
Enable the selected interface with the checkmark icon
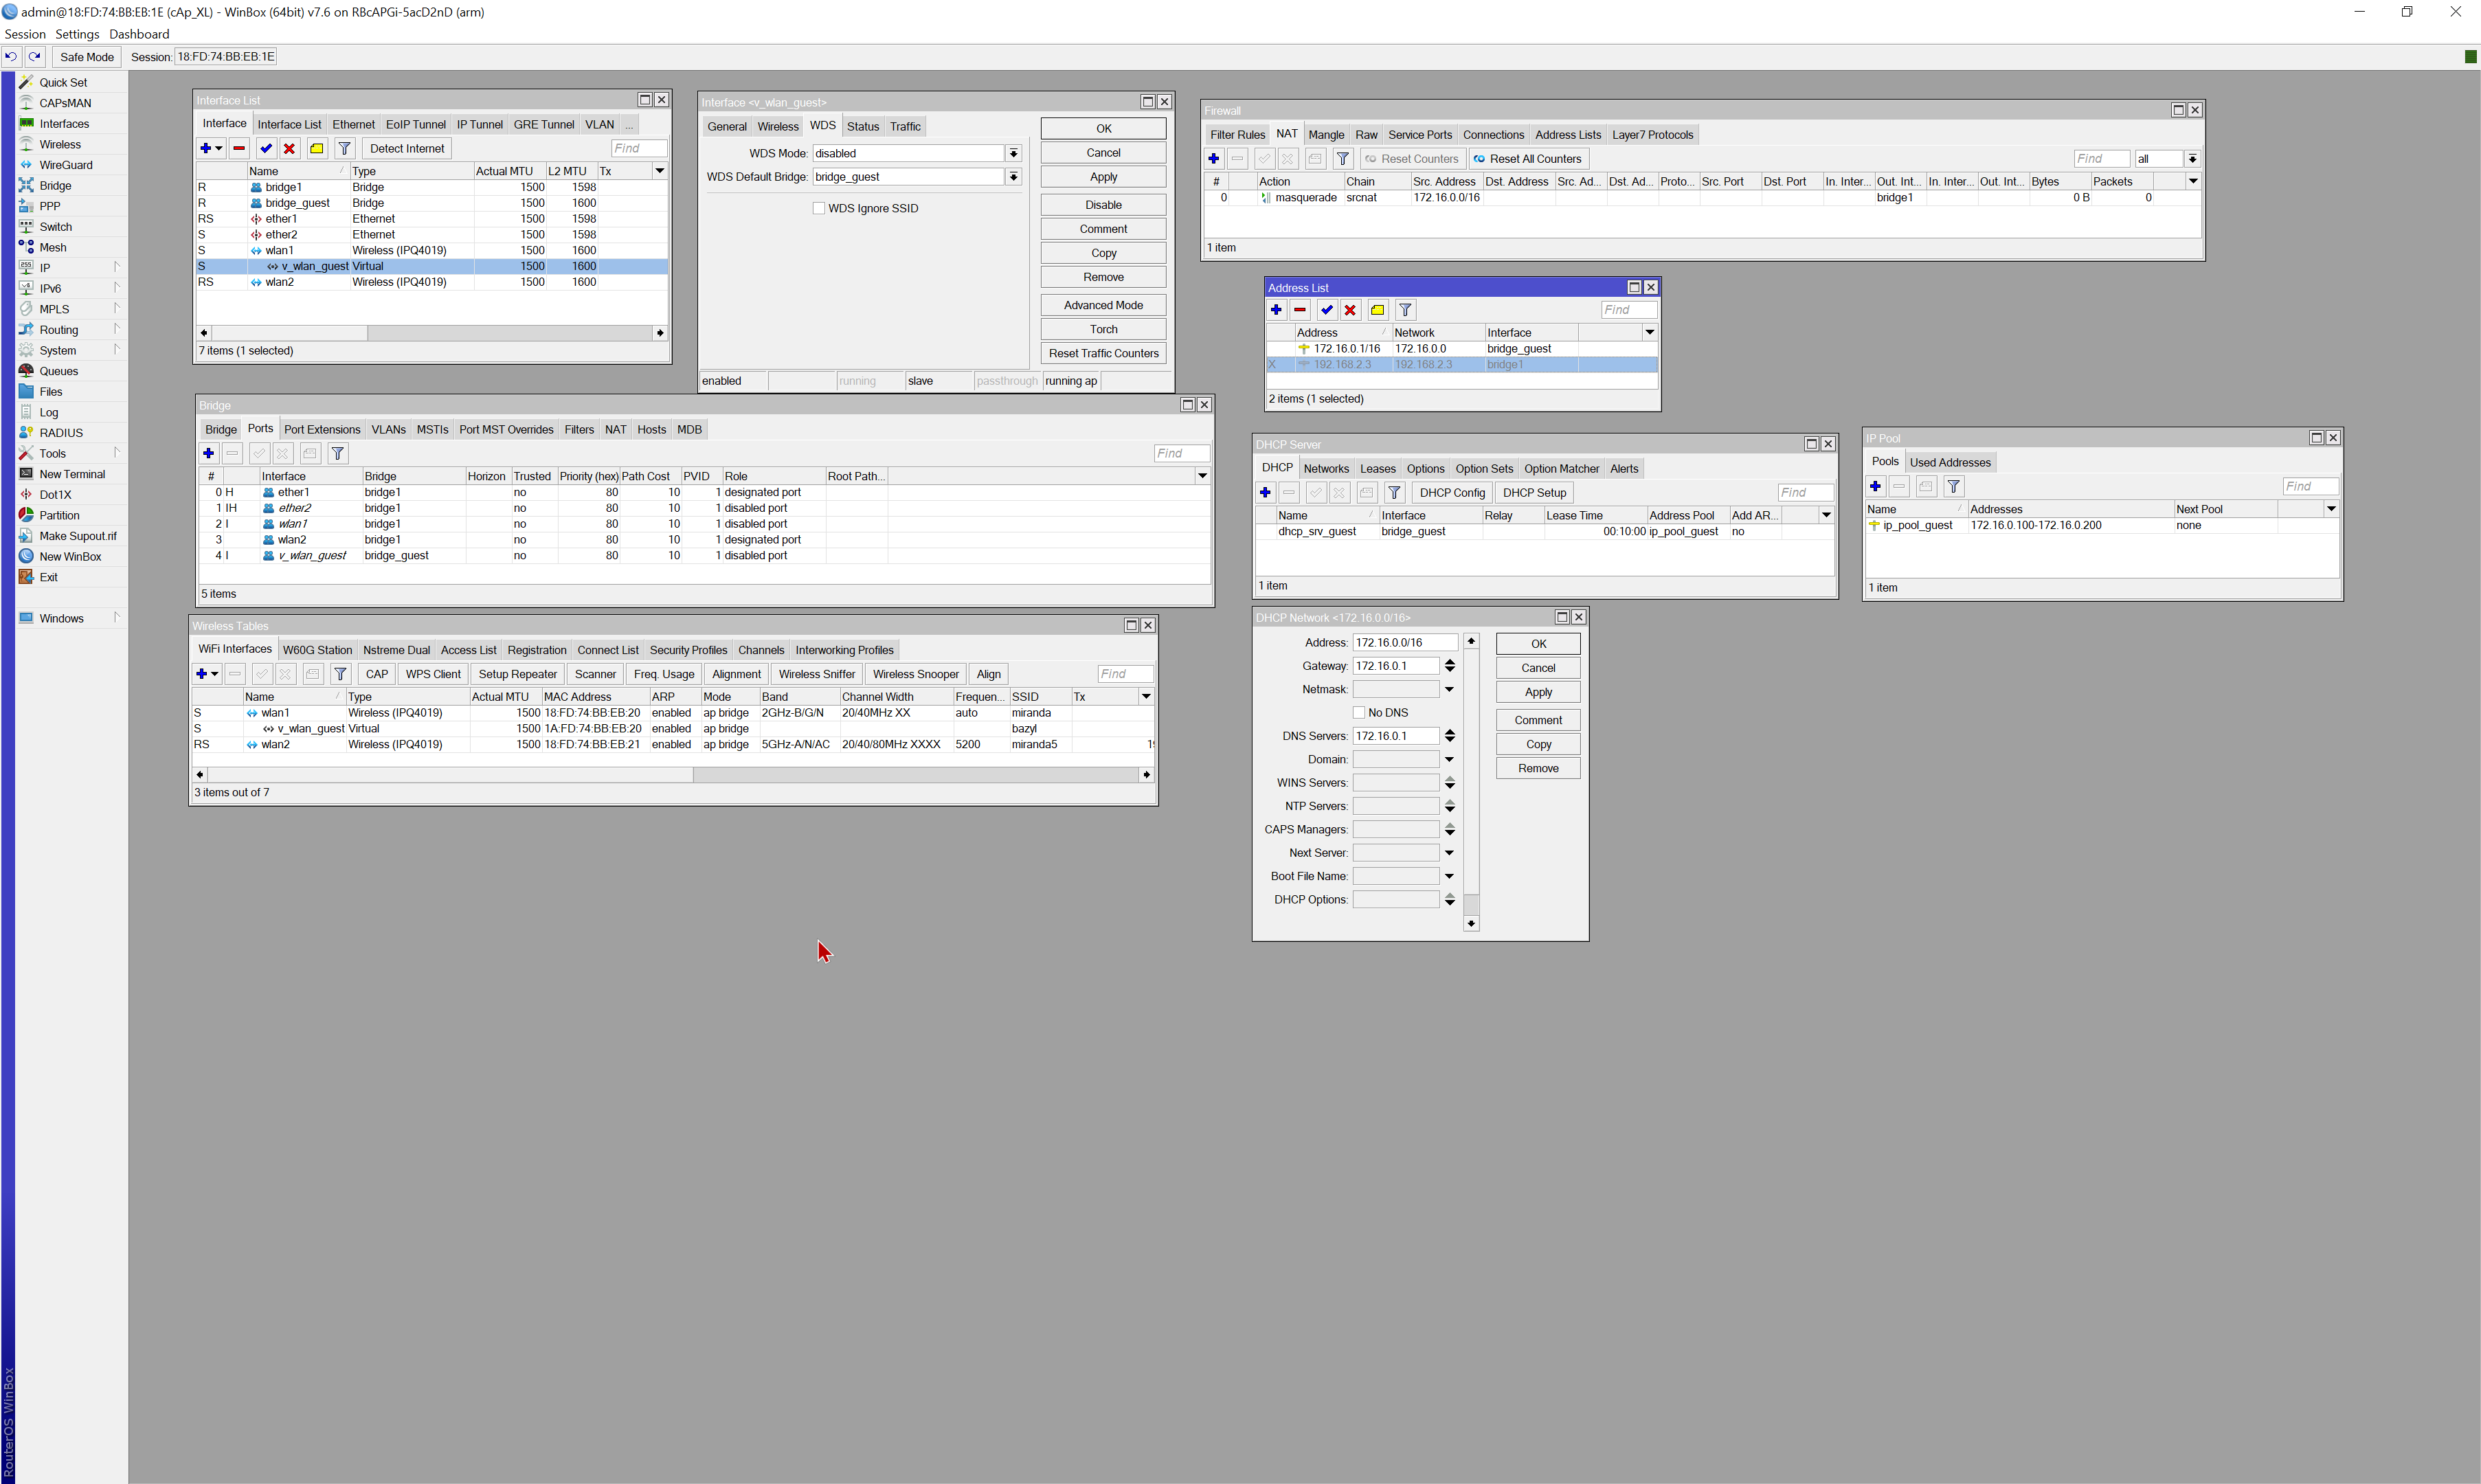pyautogui.click(x=266, y=148)
